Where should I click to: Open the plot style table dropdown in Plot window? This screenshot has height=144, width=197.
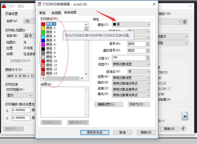169,22
